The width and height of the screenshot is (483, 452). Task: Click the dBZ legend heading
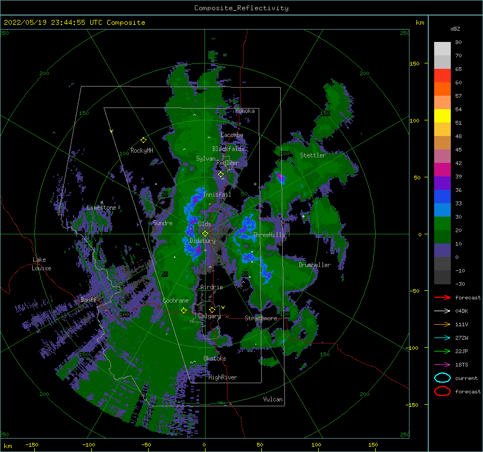pyautogui.click(x=455, y=28)
